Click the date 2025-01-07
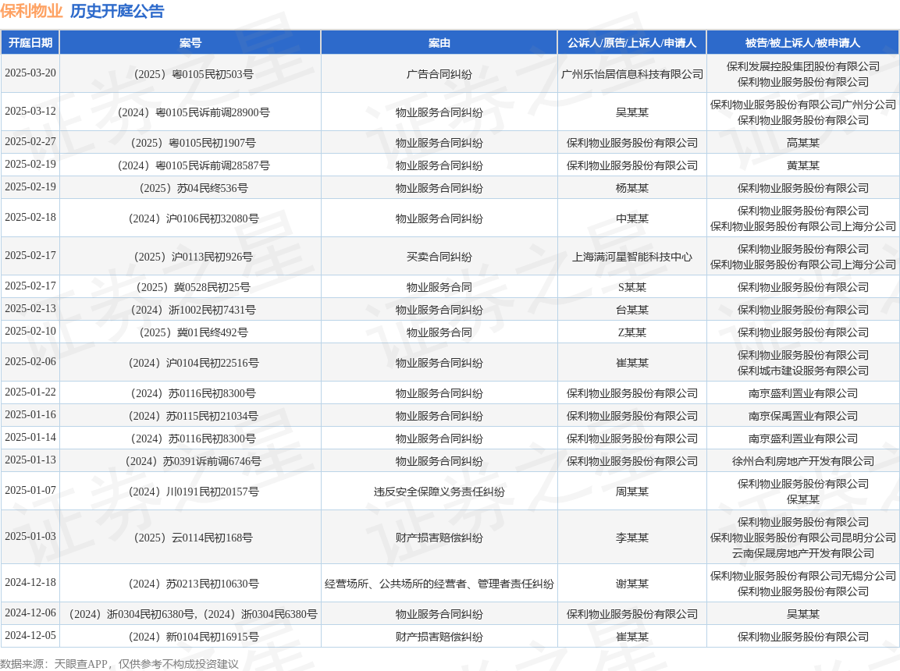 (30, 490)
